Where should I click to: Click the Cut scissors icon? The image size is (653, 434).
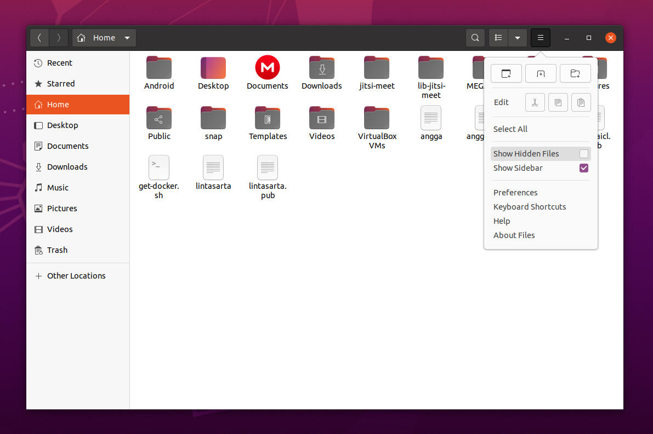click(x=535, y=102)
